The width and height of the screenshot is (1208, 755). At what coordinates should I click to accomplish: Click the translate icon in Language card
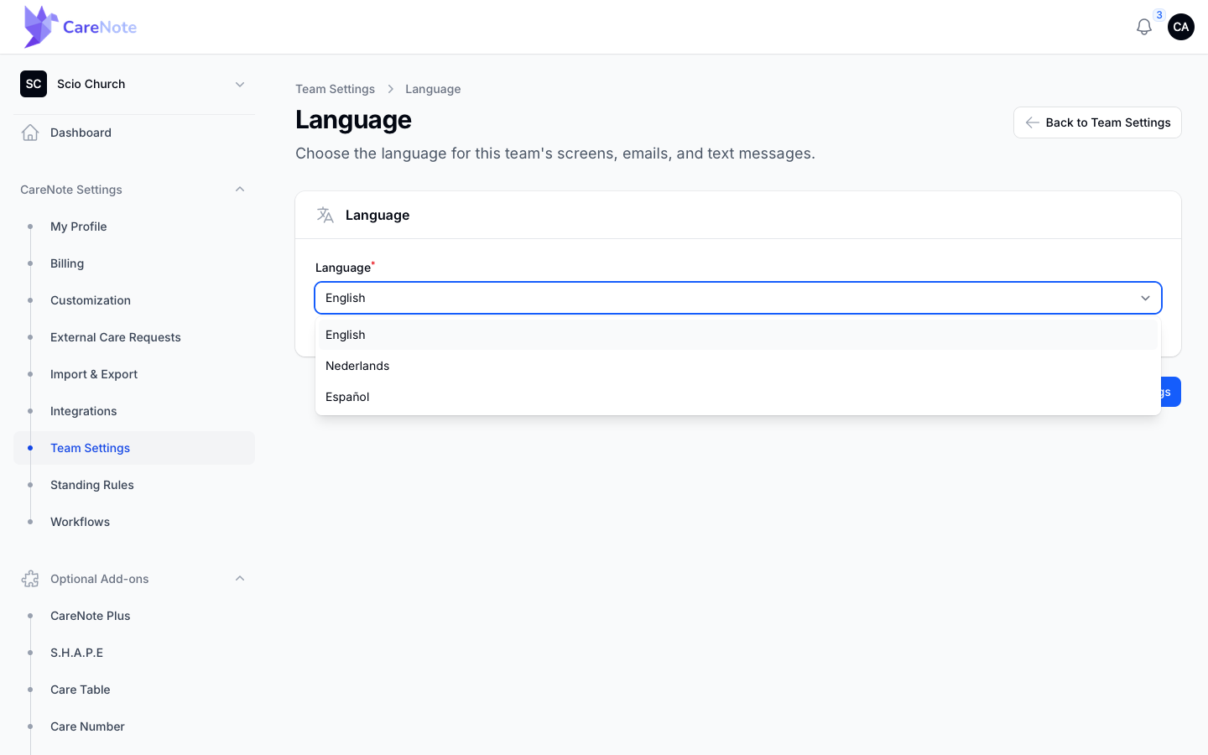(x=325, y=215)
